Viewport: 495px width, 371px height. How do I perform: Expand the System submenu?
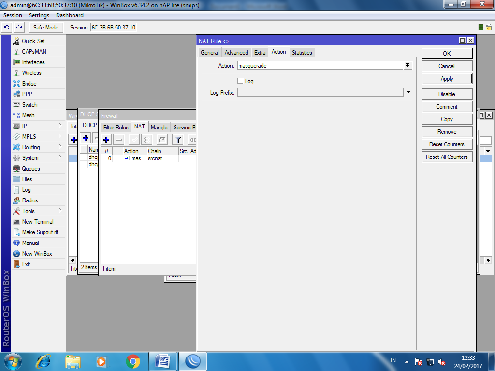pyautogui.click(x=38, y=158)
